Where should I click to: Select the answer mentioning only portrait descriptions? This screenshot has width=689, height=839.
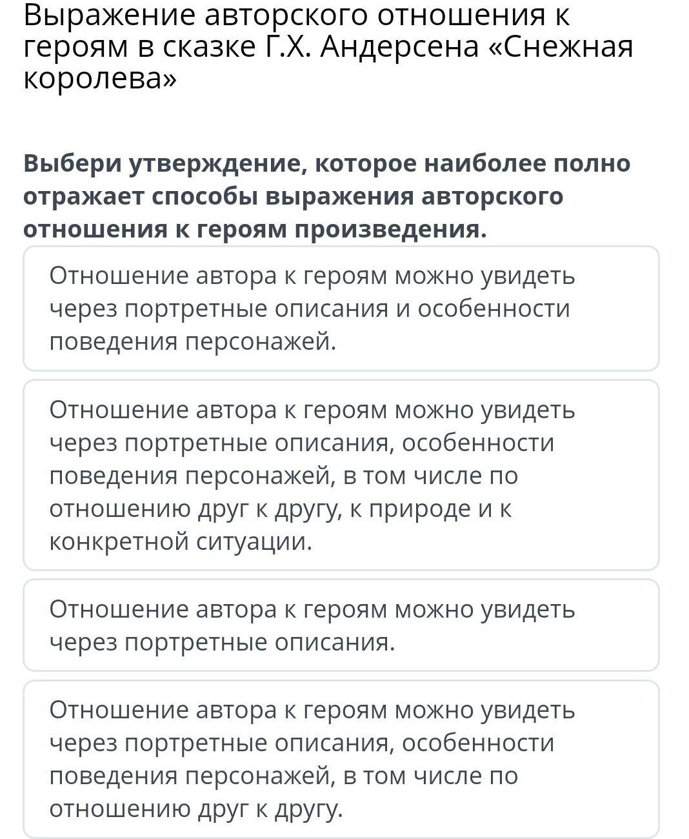(341, 625)
